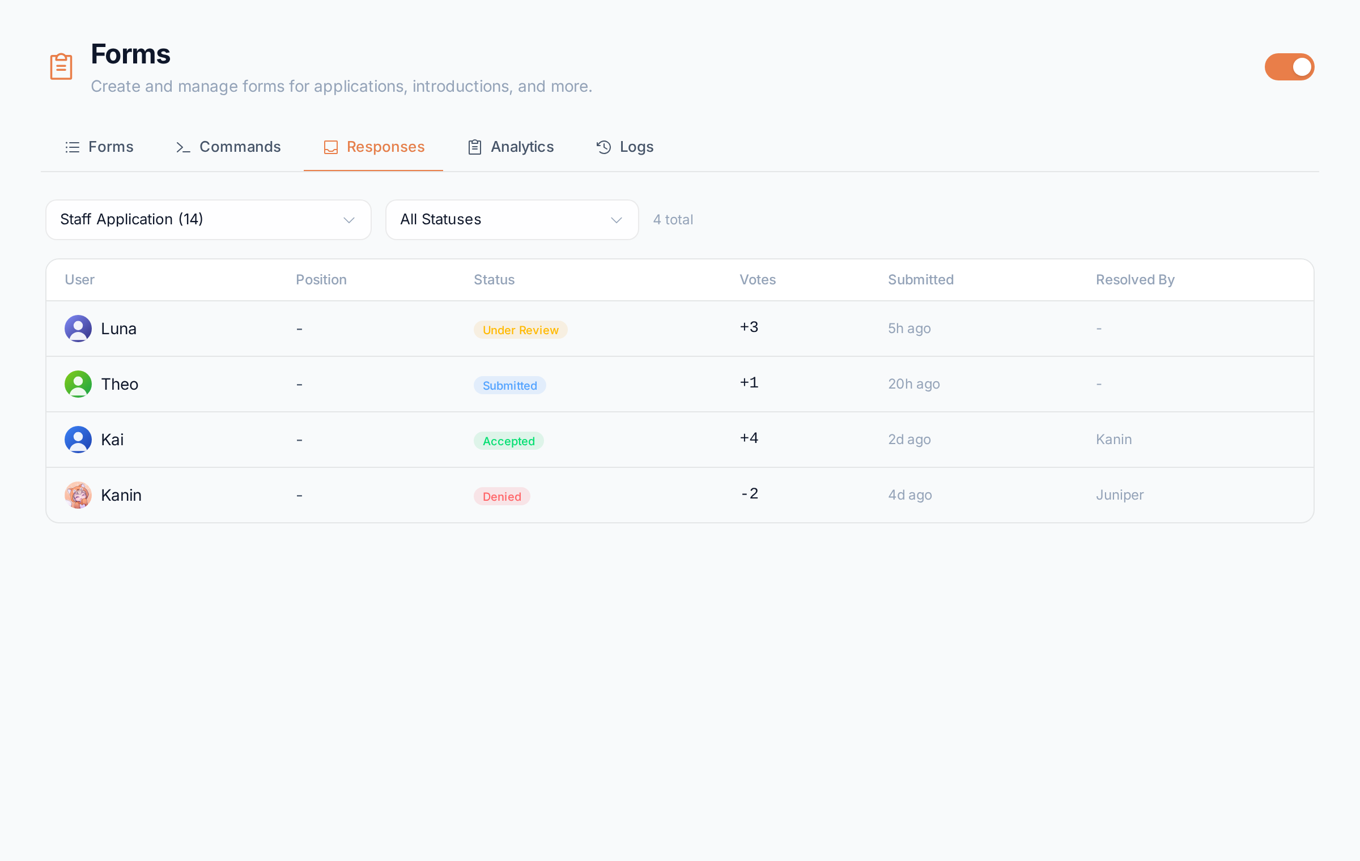
Task: Go to the Logs tab
Action: click(625, 147)
